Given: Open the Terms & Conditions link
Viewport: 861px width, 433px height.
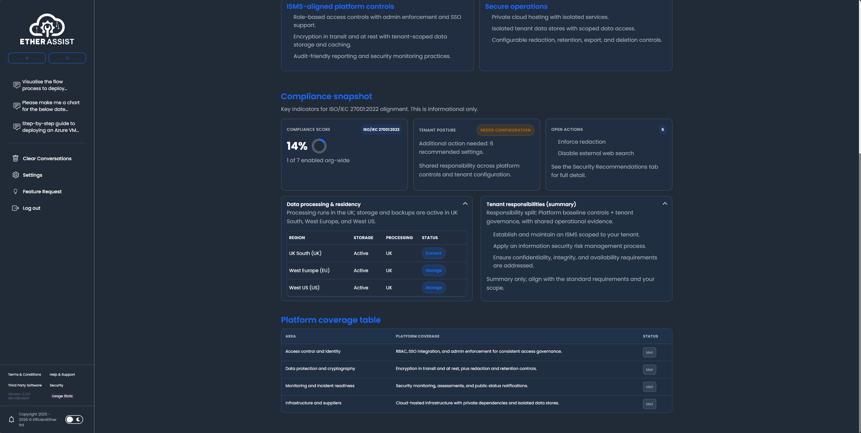Looking at the screenshot, I should click(25, 375).
